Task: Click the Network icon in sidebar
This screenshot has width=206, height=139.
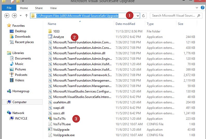Action: pos(9,112)
